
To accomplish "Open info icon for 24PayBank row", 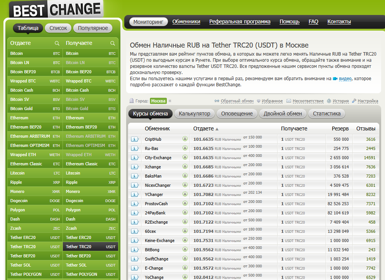I will point(135,213).
